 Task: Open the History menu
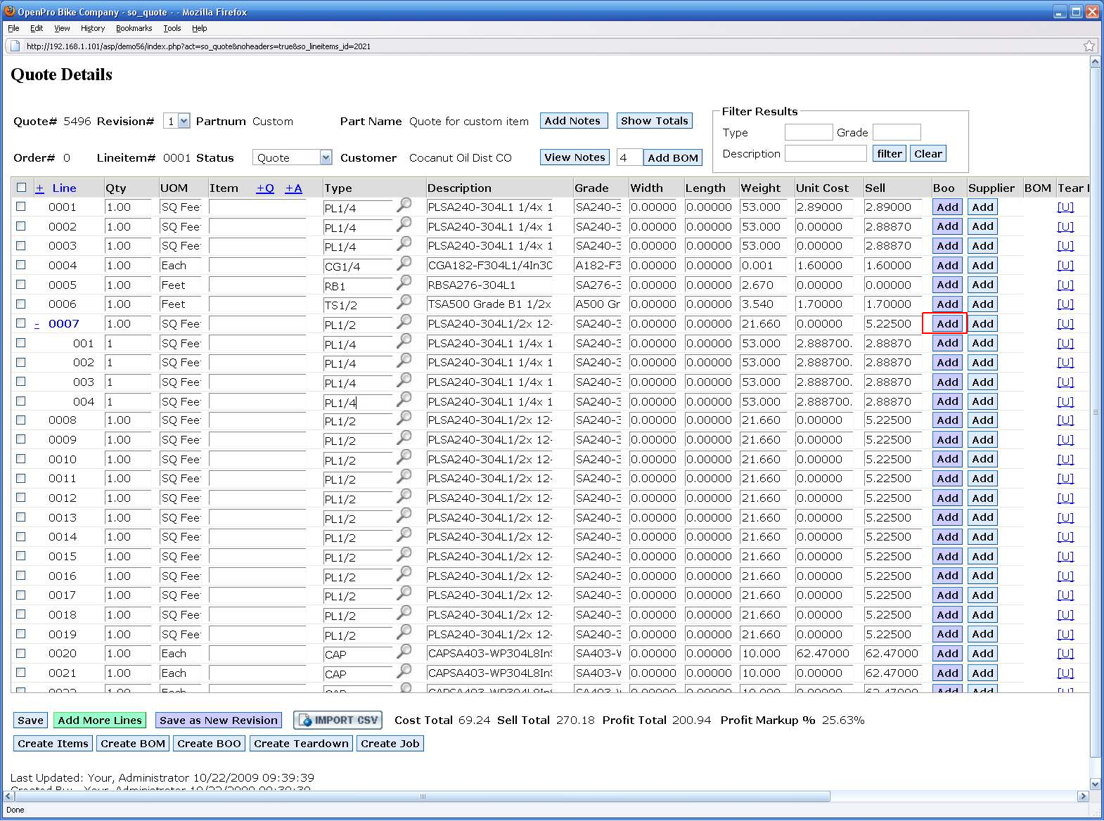pyautogui.click(x=92, y=28)
